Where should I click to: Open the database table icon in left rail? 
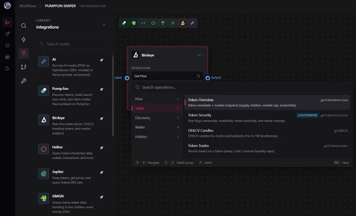[x=7, y=57]
